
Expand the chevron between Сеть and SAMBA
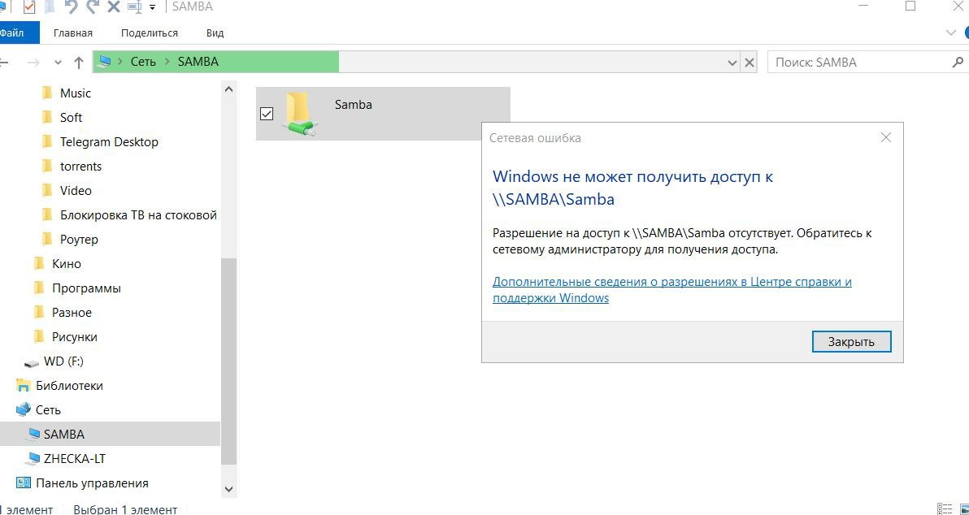[x=167, y=62]
